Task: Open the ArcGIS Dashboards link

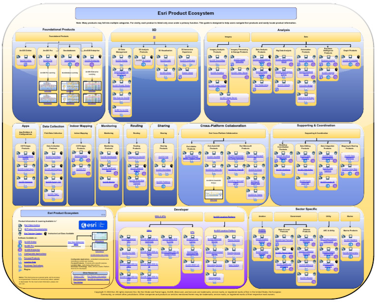Action: point(108,157)
